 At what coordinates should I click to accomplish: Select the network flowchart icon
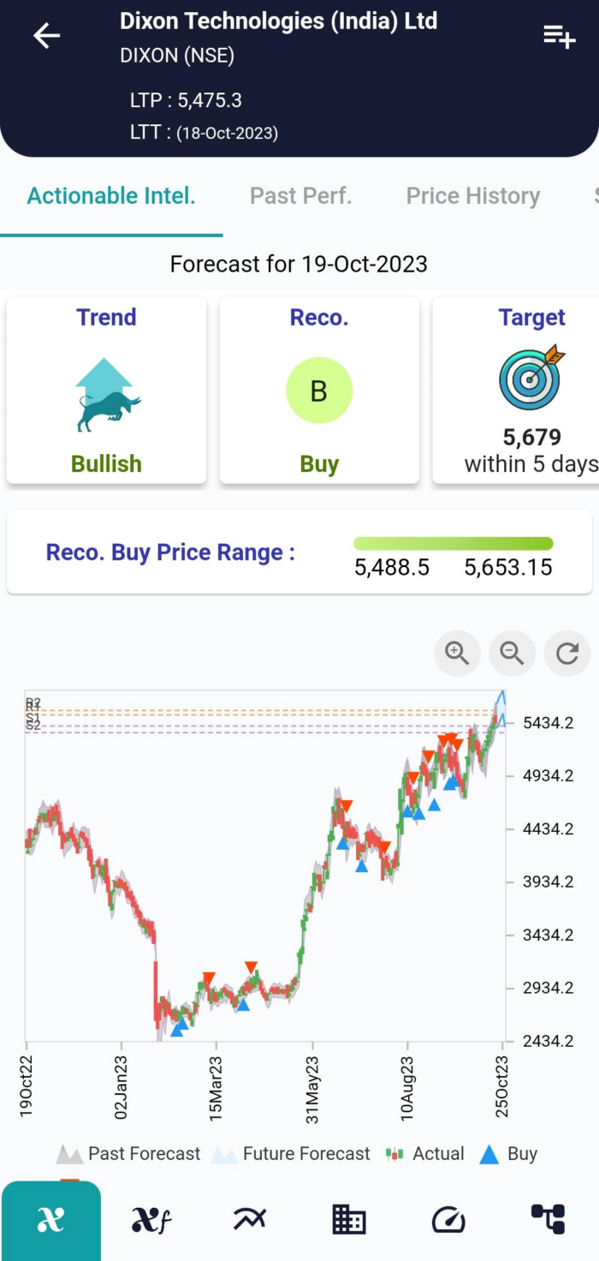[x=548, y=1219]
